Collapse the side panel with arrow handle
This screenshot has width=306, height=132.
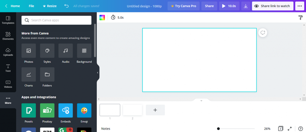click(x=98, y=73)
